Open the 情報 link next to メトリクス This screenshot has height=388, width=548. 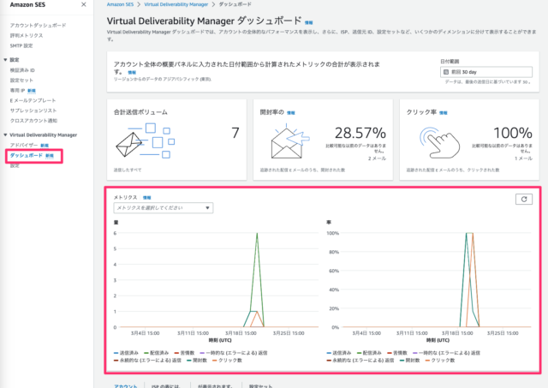146,198
